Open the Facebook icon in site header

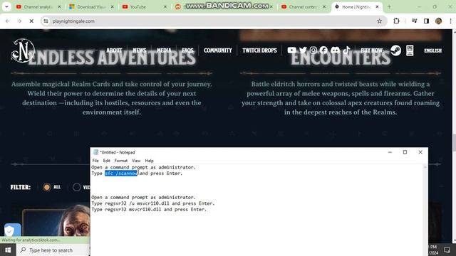pos(323,50)
